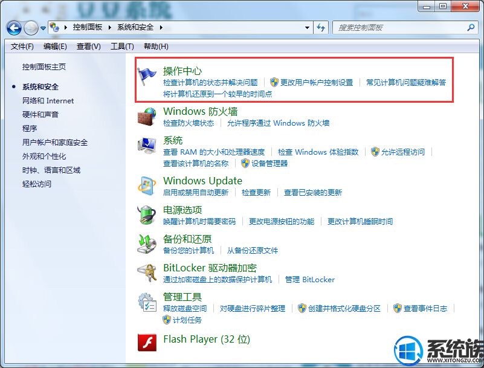Click the search magnifier icon

[x=471, y=27]
